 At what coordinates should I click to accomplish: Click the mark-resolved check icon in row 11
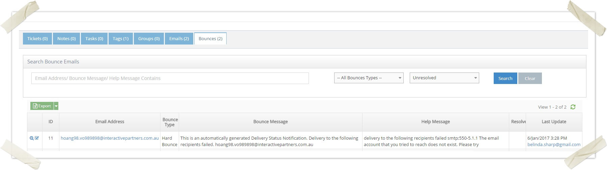[x=37, y=138]
